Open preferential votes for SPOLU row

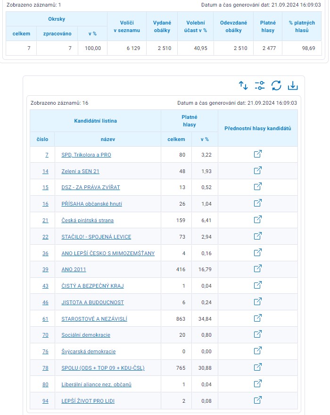pyautogui.click(x=258, y=367)
